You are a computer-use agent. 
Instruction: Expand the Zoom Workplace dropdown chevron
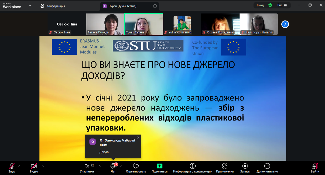pyautogui.click(x=30, y=5)
